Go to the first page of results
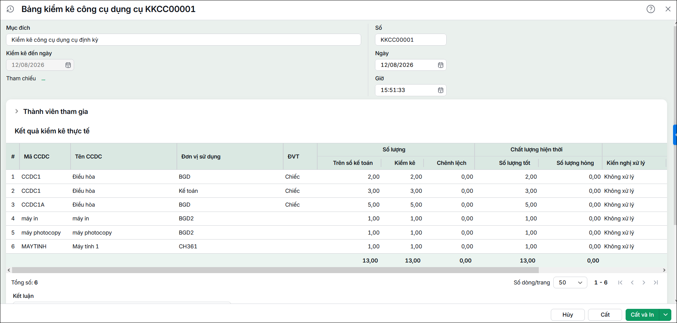 620,282
